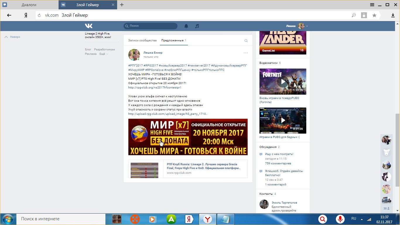Open the Предложенные posts tab
400x225 pixels.
(174, 40)
